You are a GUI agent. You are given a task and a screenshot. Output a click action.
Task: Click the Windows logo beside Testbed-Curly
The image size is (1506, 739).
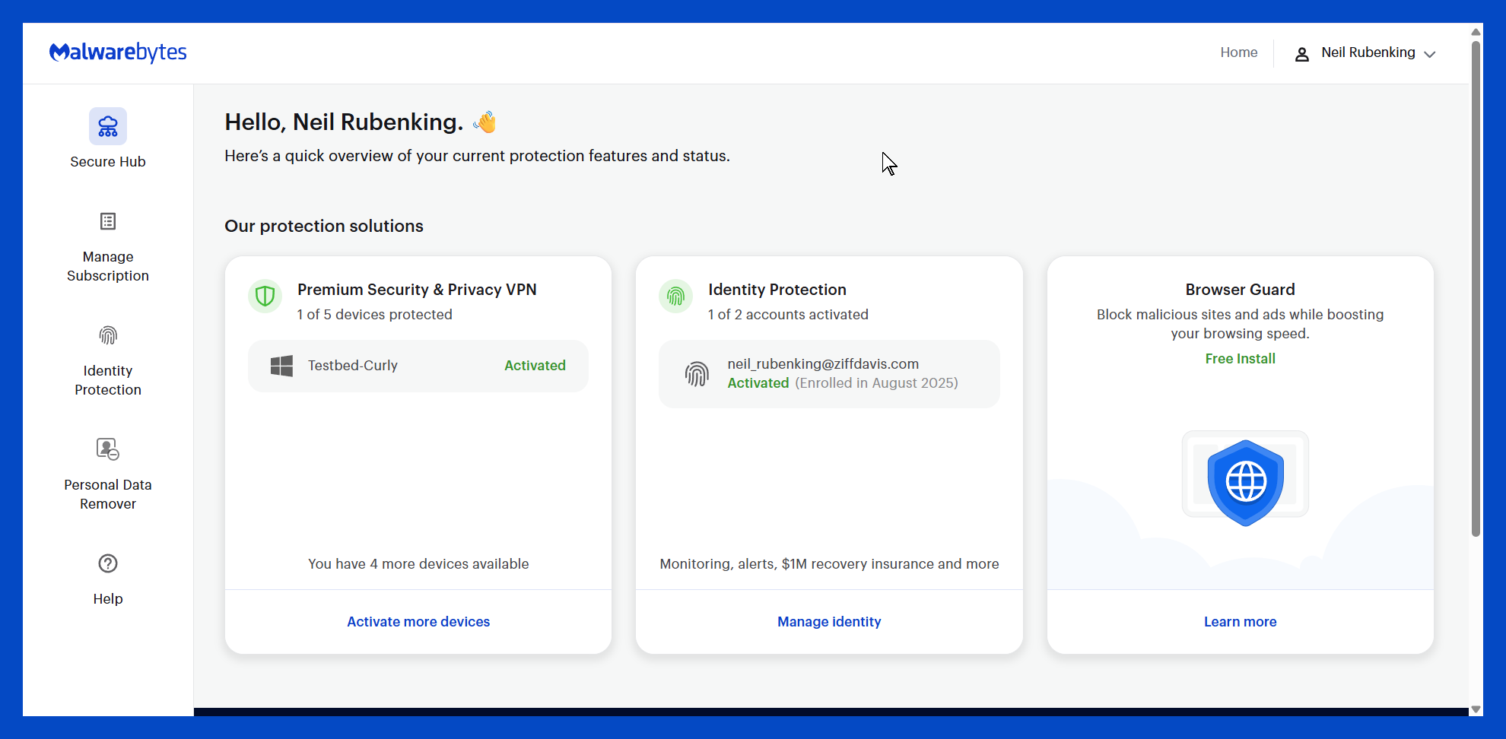281,366
